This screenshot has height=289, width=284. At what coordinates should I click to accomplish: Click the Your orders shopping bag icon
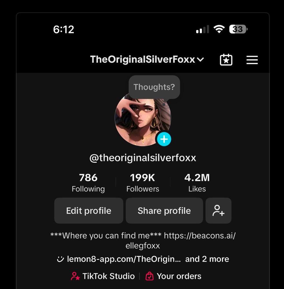click(149, 276)
